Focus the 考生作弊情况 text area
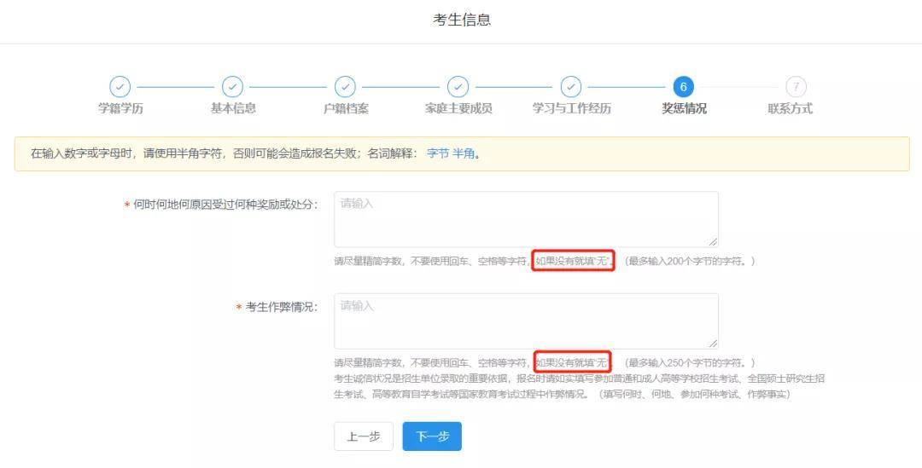 click(x=525, y=321)
